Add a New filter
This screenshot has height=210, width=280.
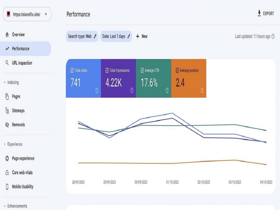tap(142, 36)
